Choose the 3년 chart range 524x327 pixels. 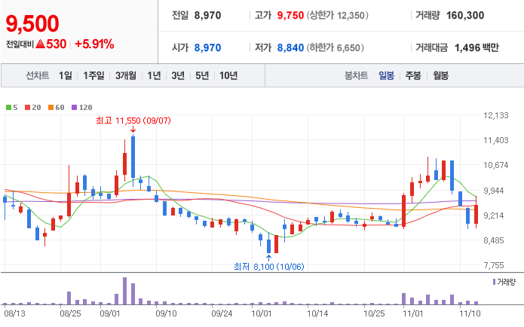pyautogui.click(x=178, y=75)
